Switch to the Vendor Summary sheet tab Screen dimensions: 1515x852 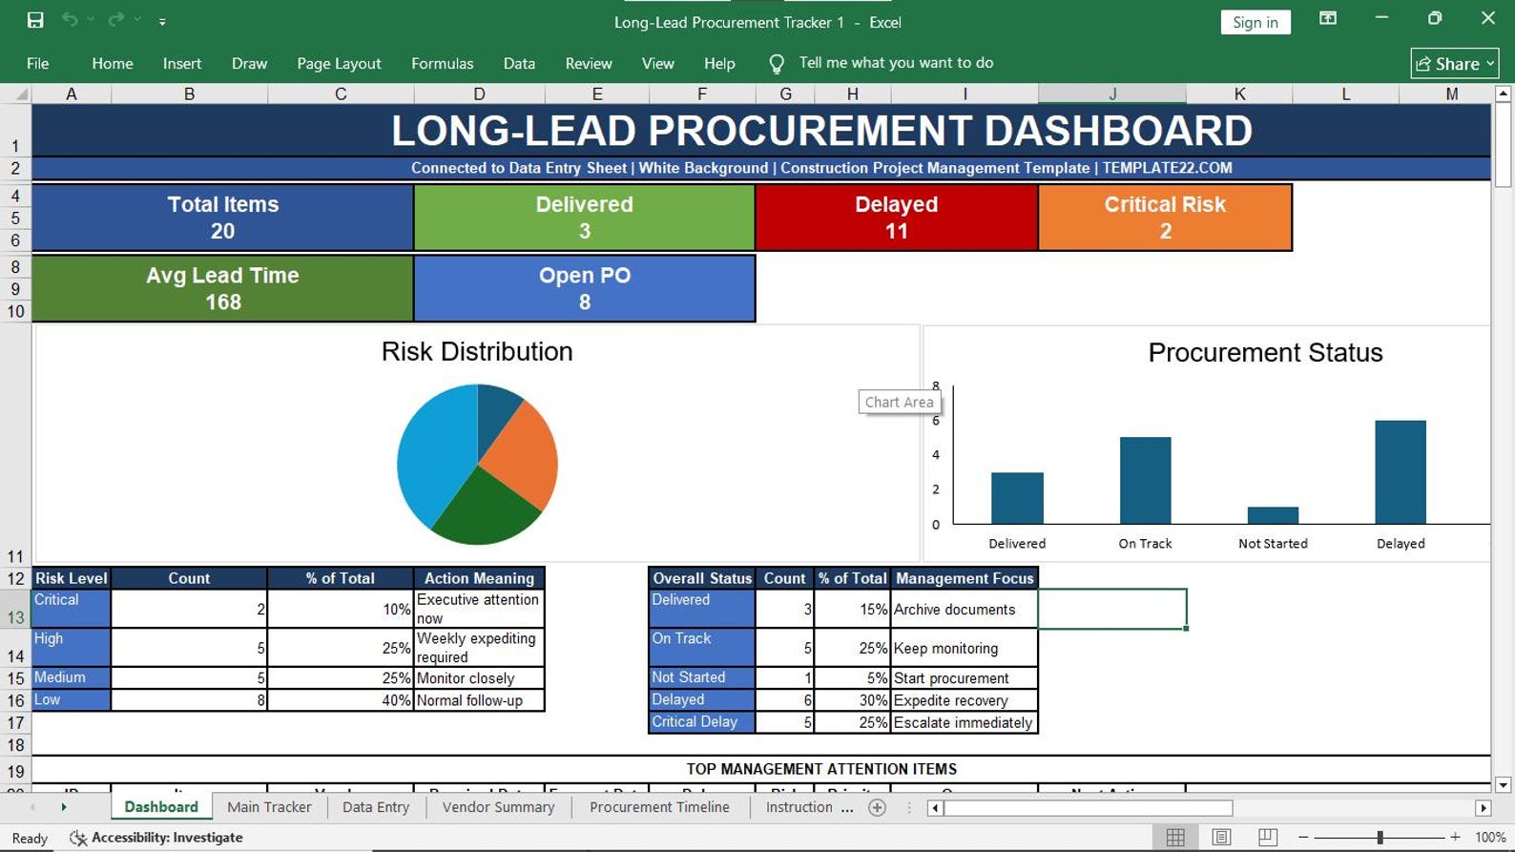click(x=498, y=807)
